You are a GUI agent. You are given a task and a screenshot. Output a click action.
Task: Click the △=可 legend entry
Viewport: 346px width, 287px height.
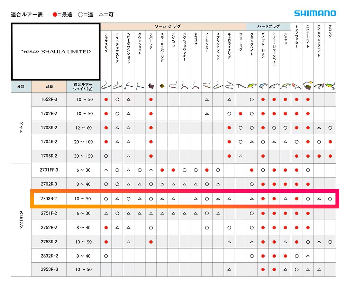click(106, 15)
